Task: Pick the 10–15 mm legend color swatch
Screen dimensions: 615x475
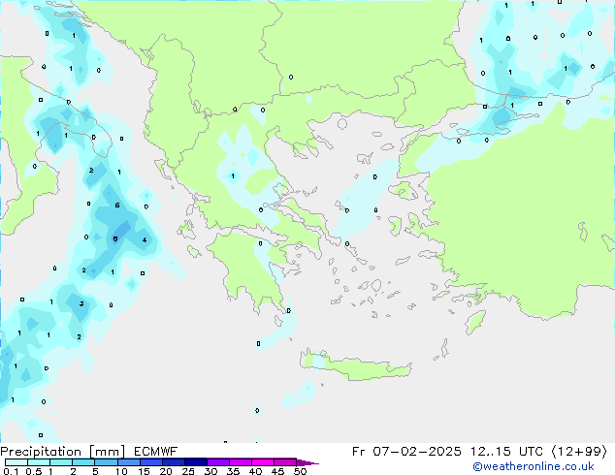Action: click(129, 462)
